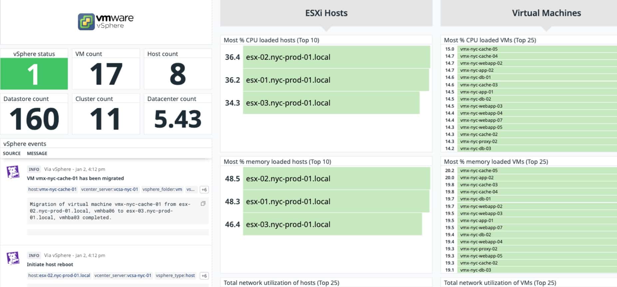Click the SOURCE column header in events
This screenshot has width=617, height=287.
pos(12,153)
